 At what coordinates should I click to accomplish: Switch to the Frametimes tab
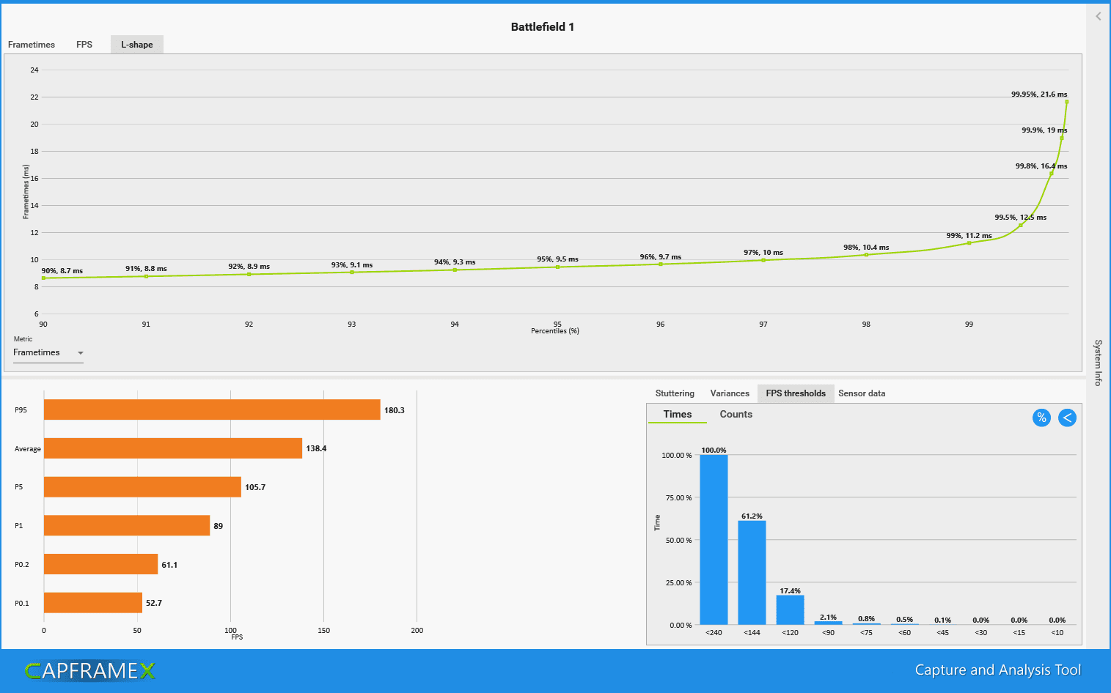(x=32, y=45)
